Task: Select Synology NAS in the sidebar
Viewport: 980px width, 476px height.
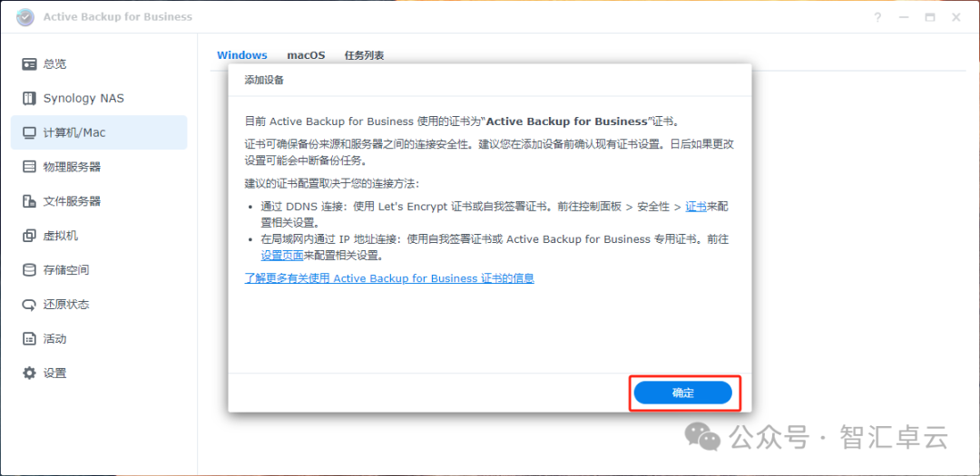Action: 99,98
